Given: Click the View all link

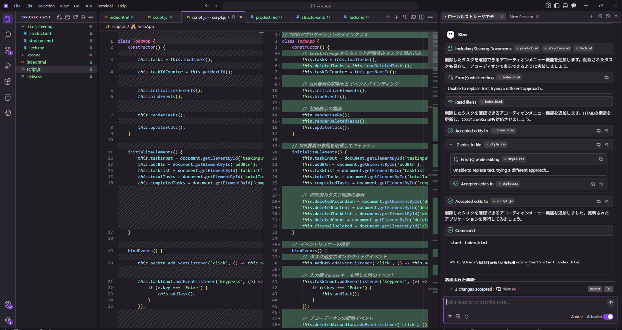Looking at the screenshot, I should (509, 289).
